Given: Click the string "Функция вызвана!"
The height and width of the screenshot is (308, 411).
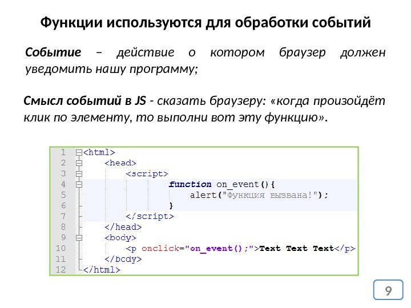Looking at the screenshot, I should tap(269, 195).
